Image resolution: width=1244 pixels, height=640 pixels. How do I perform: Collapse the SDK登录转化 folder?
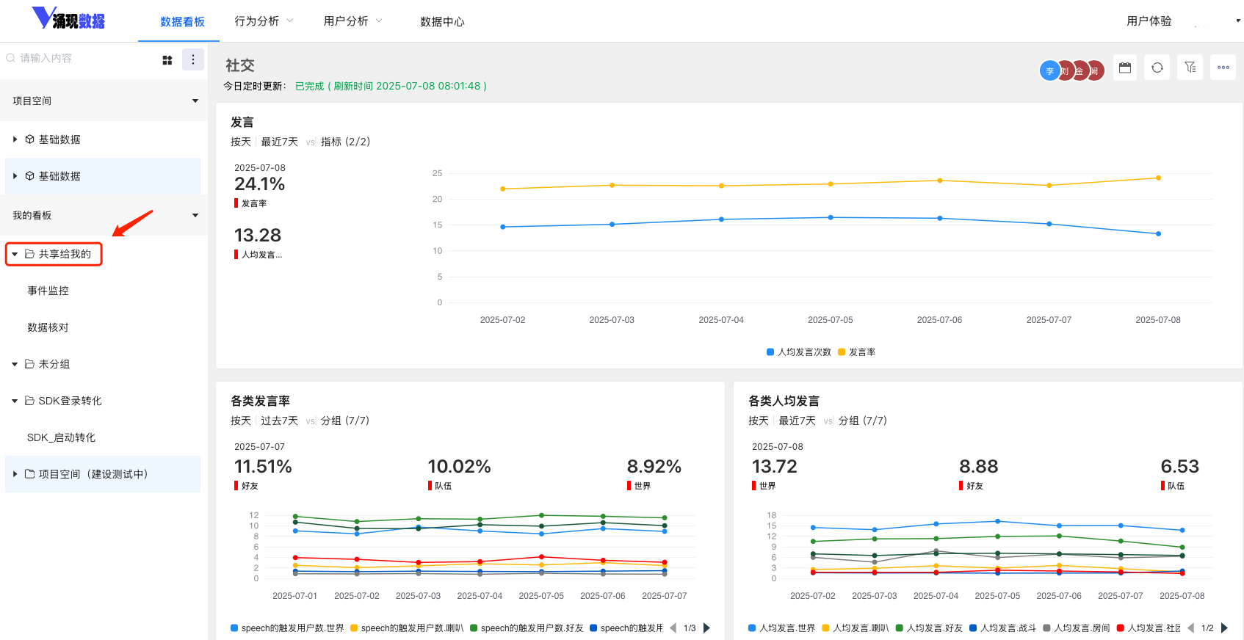pos(15,401)
